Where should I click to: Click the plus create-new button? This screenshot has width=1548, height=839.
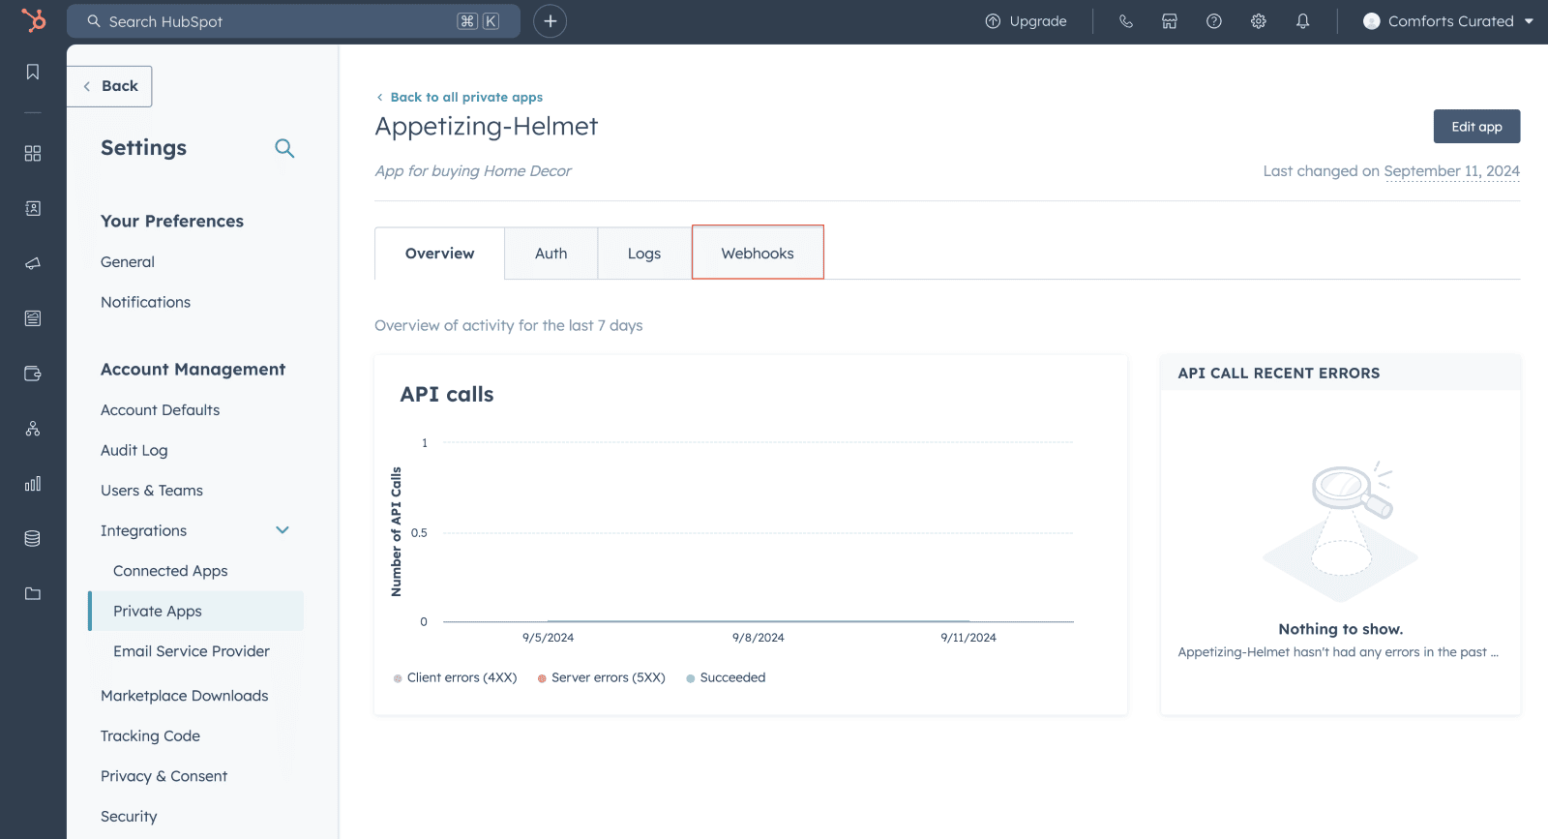[550, 21]
